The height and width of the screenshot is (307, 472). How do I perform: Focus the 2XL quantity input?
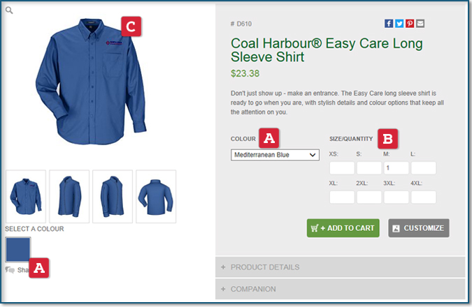pos(369,197)
